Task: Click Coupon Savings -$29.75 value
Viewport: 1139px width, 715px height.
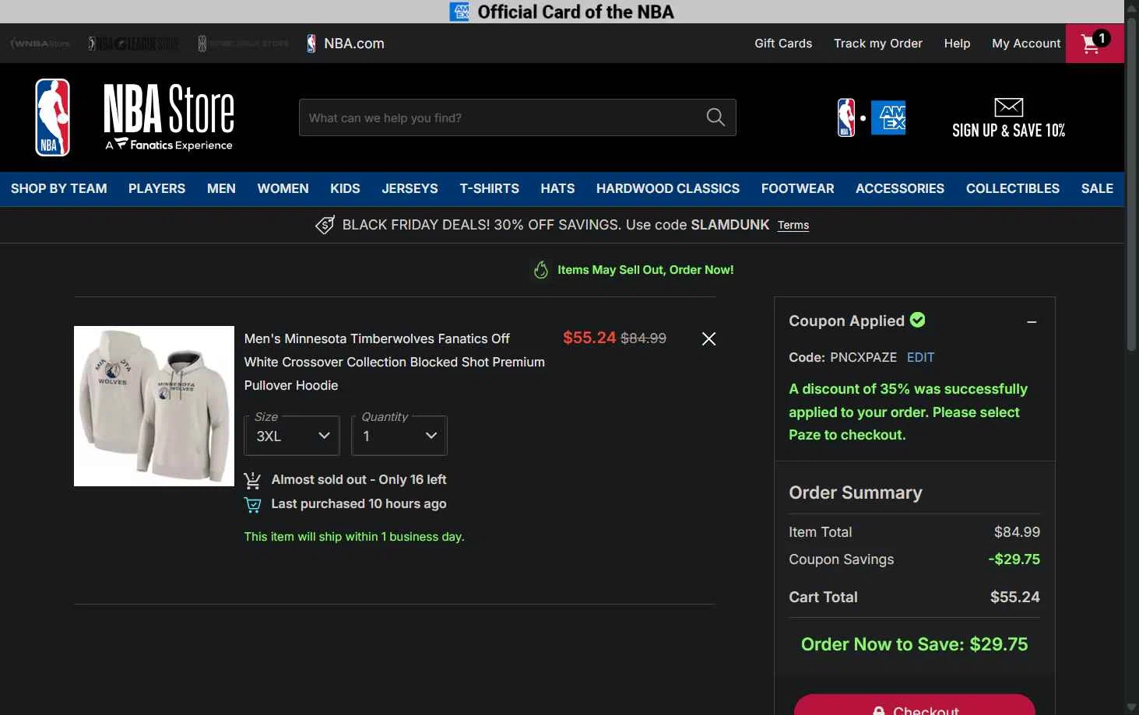Action: 1014,559
